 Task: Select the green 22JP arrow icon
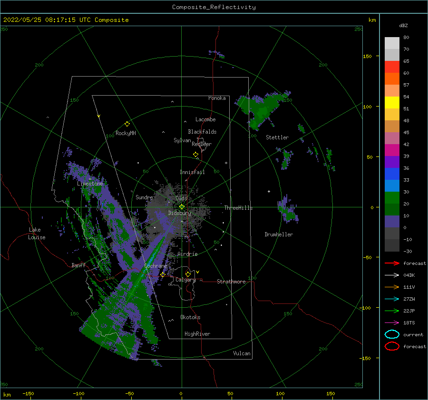click(392, 311)
